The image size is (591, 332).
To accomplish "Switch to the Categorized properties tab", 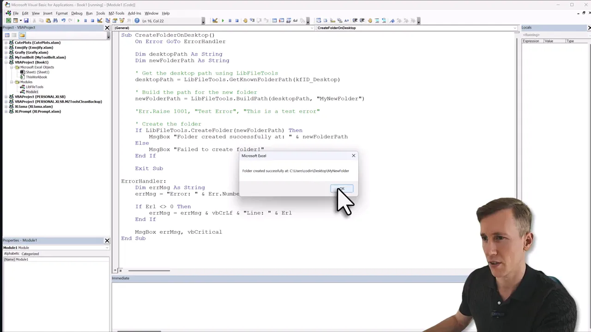I will [30, 254].
